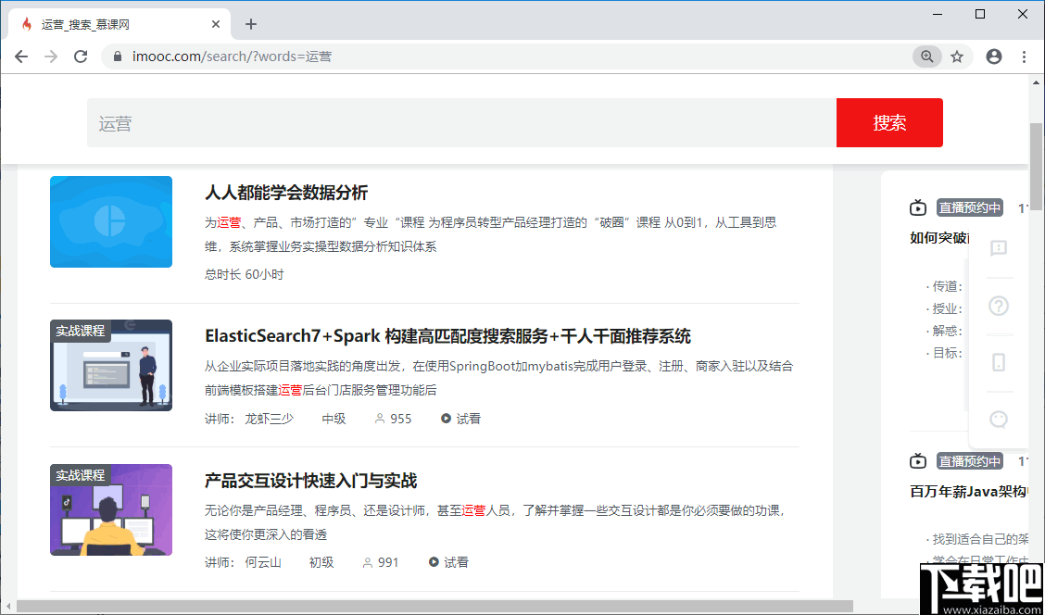The image size is (1045, 615).
Task: Click the purple 产品交互设计 course thumbnail
Action: [110, 509]
